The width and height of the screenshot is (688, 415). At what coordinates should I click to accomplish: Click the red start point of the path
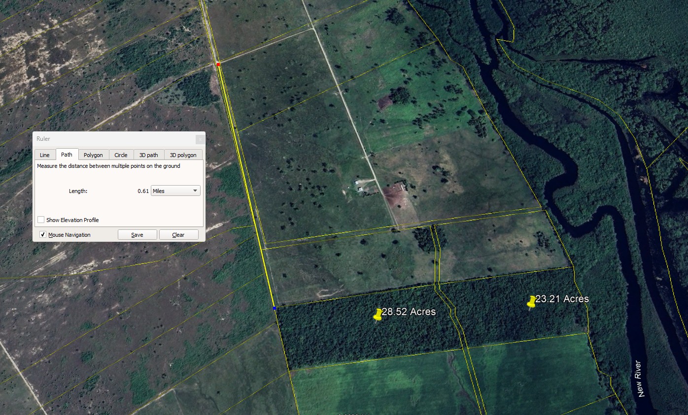coord(218,64)
